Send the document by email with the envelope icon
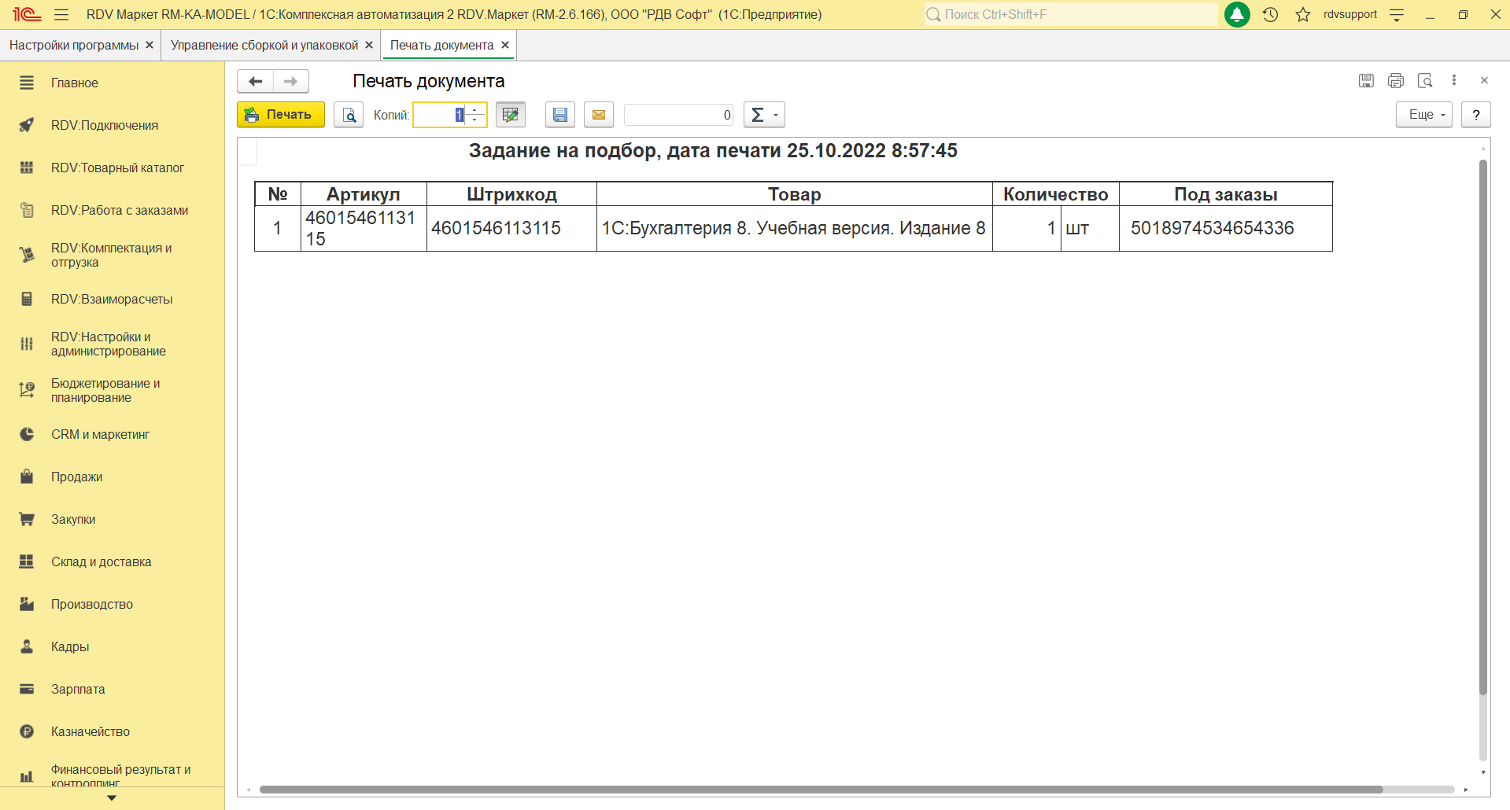The width and height of the screenshot is (1510, 810). coord(599,115)
